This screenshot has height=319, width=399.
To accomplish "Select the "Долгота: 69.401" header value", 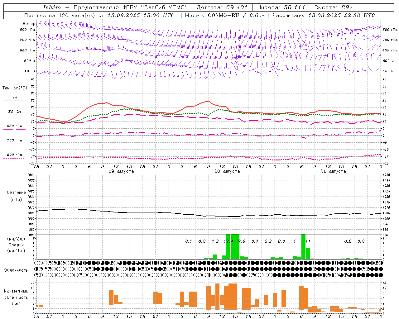I will [222, 7].
